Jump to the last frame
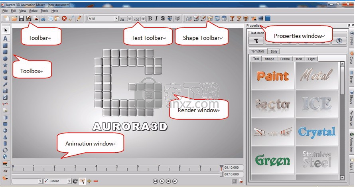The height and width of the screenshot is (187, 355). (x=175, y=181)
